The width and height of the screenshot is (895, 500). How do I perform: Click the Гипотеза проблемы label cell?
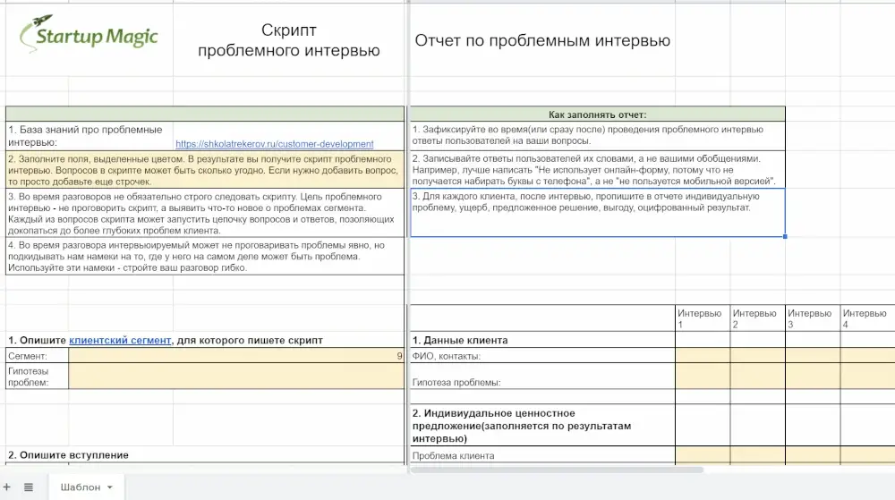click(542, 377)
